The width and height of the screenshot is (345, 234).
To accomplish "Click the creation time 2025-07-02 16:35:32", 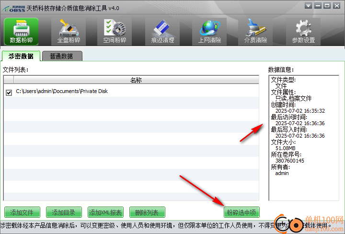I will pyautogui.click(x=300, y=111).
